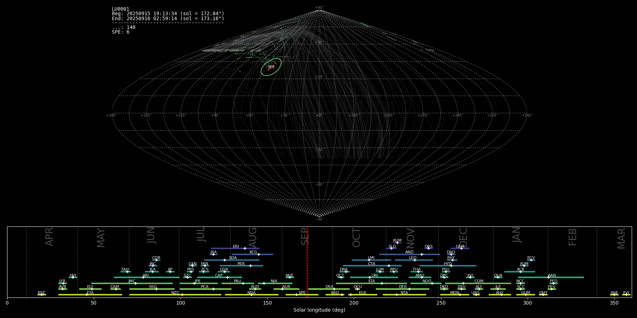Click the 'SPE: 6' count in header
Screen dimensions: 637x318
coord(121,32)
